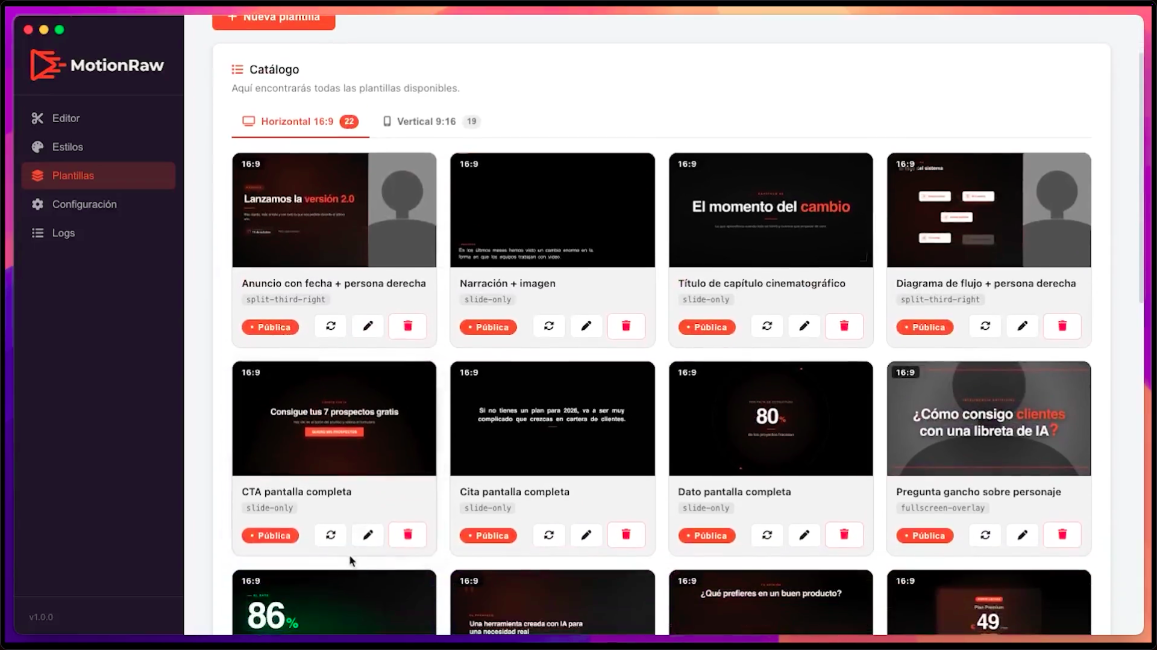Edit the 'Cita pantalla completa' template
This screenshot has height=650, width=1157.
pyautogui.click(x=586, y=534)
